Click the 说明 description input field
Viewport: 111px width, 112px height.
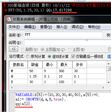click(68, 43)
